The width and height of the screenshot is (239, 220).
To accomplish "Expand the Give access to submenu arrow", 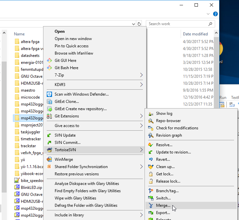I will click(141, 126).
